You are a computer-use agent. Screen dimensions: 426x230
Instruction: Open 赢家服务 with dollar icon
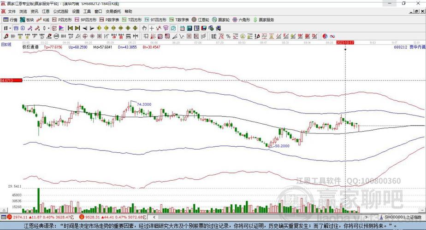264,20
